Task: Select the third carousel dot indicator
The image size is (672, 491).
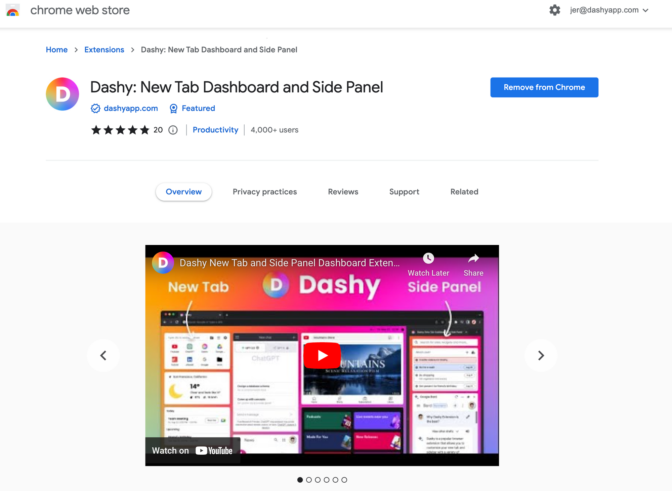Action: point(317,480)
